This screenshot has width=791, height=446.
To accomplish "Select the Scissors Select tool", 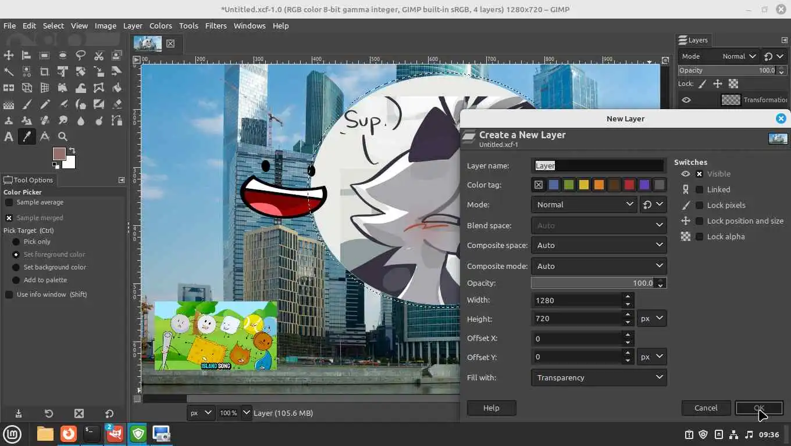I will (x=98, y=55).
